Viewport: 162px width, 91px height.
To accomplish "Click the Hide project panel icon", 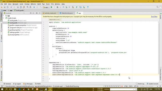I will tap(40, 13).
